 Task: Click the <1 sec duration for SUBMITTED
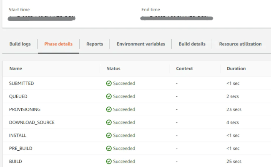click(x=233, y=83)
